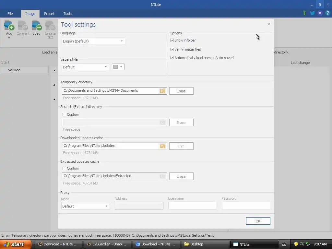Viewport: 332px width, 249px height.
Task: Click the Trim button
Action: tap(181, 146)
